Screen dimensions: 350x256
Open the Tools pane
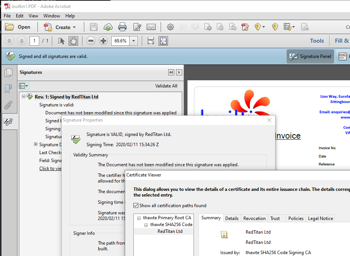pyautogui.click(x=317, y=41)
